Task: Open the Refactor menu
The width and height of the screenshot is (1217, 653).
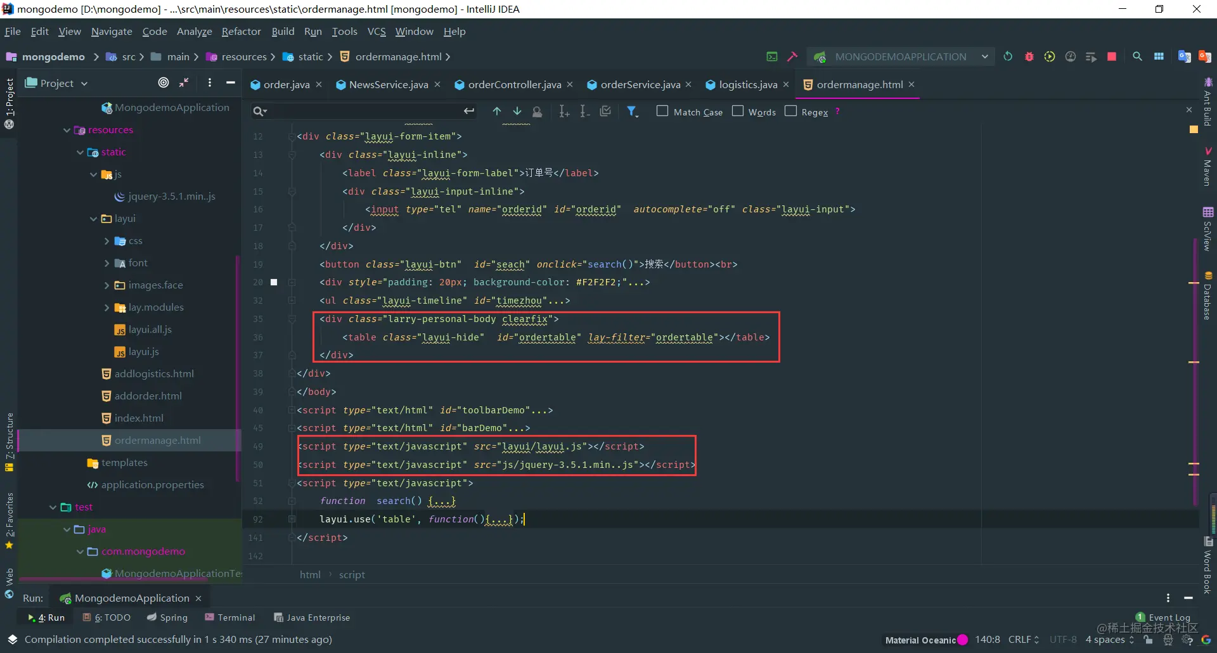Action: point(241,31)
